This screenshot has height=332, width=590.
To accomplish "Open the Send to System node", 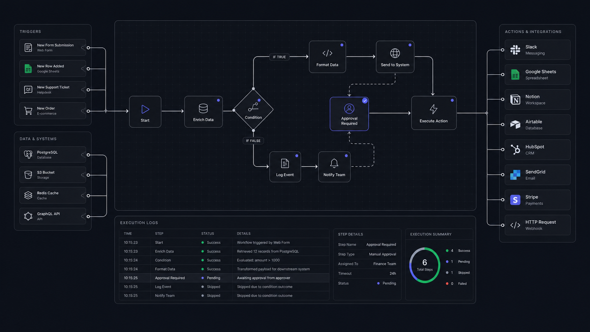I will click(395, 57).
